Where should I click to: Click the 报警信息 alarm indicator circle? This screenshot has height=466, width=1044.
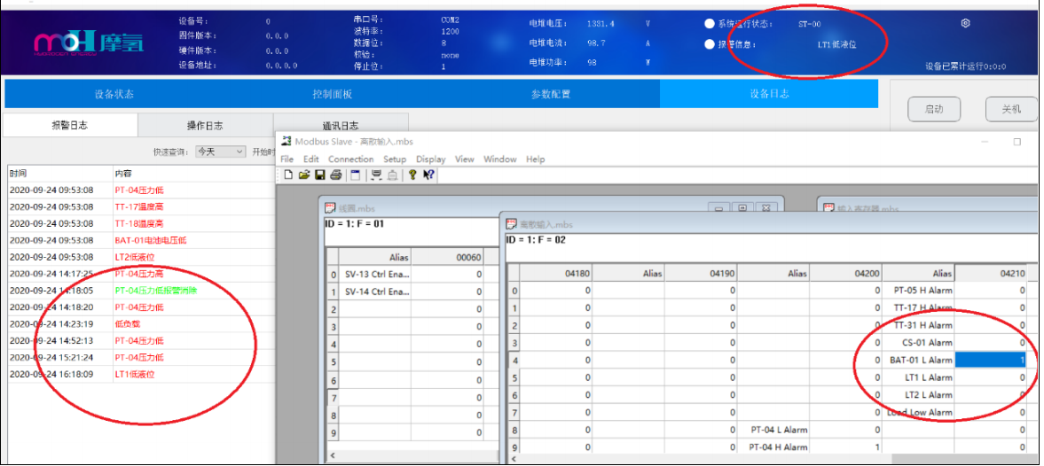pos(710,44)
